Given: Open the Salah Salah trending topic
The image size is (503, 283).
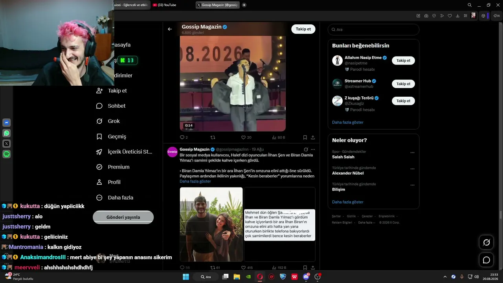Looking at the screenshot, I should tap(343, 157).
